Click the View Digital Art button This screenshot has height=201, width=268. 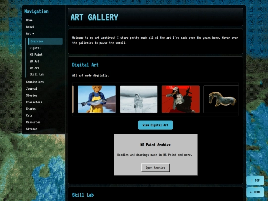(155, 125)
